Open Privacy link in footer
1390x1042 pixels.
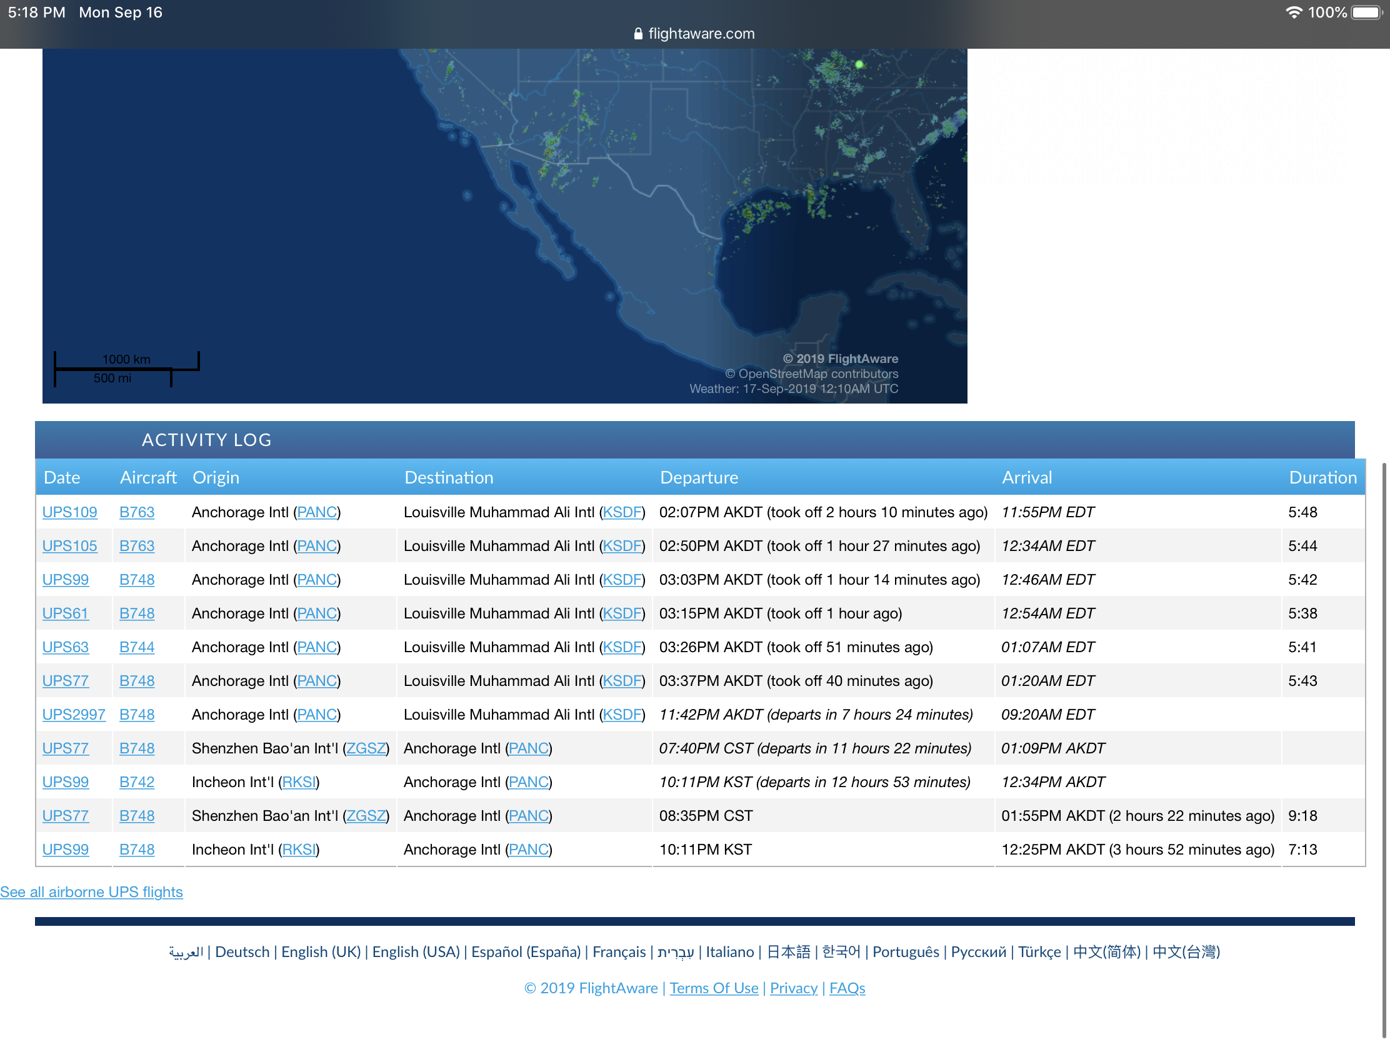(794, 989)
